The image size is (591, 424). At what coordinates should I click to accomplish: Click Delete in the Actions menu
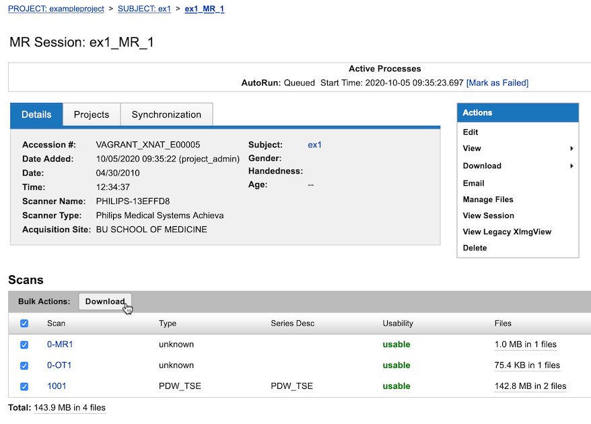(475, 248)
